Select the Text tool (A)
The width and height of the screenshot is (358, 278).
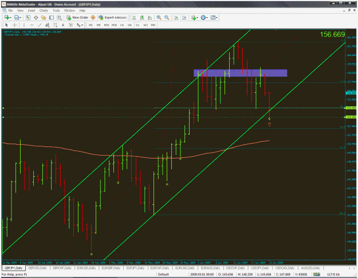[63, 25]
